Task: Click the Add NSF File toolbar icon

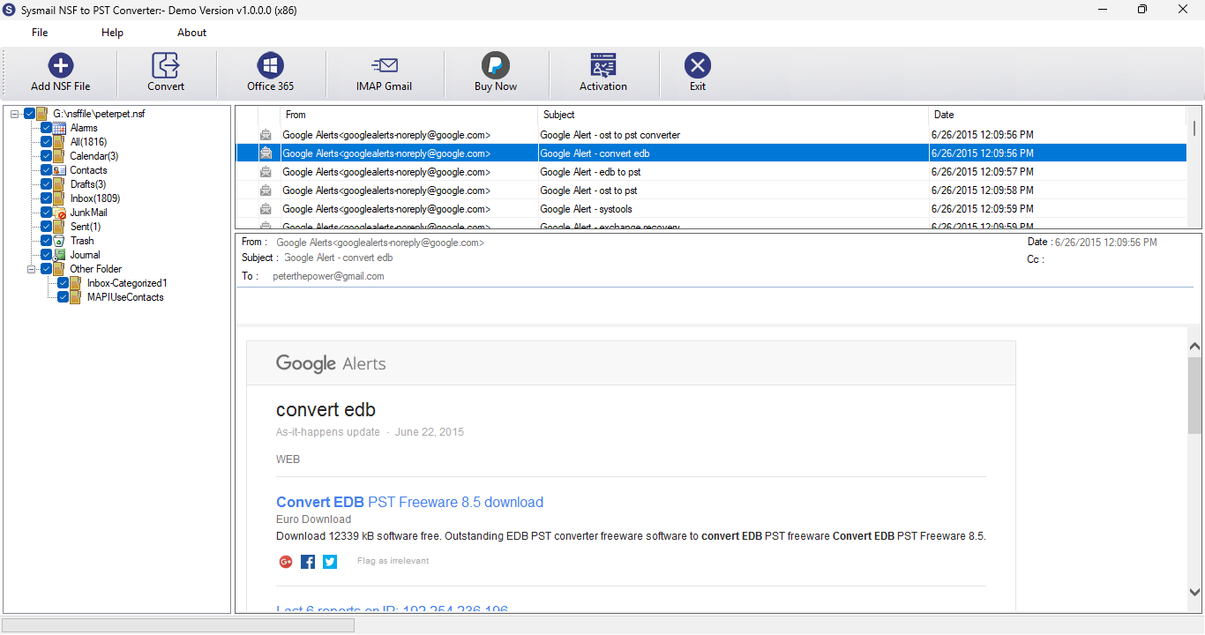Action: tap(60, 65)
